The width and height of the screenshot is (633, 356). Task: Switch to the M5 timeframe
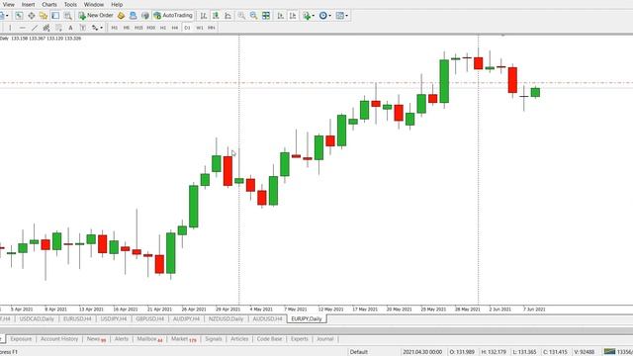127,28
